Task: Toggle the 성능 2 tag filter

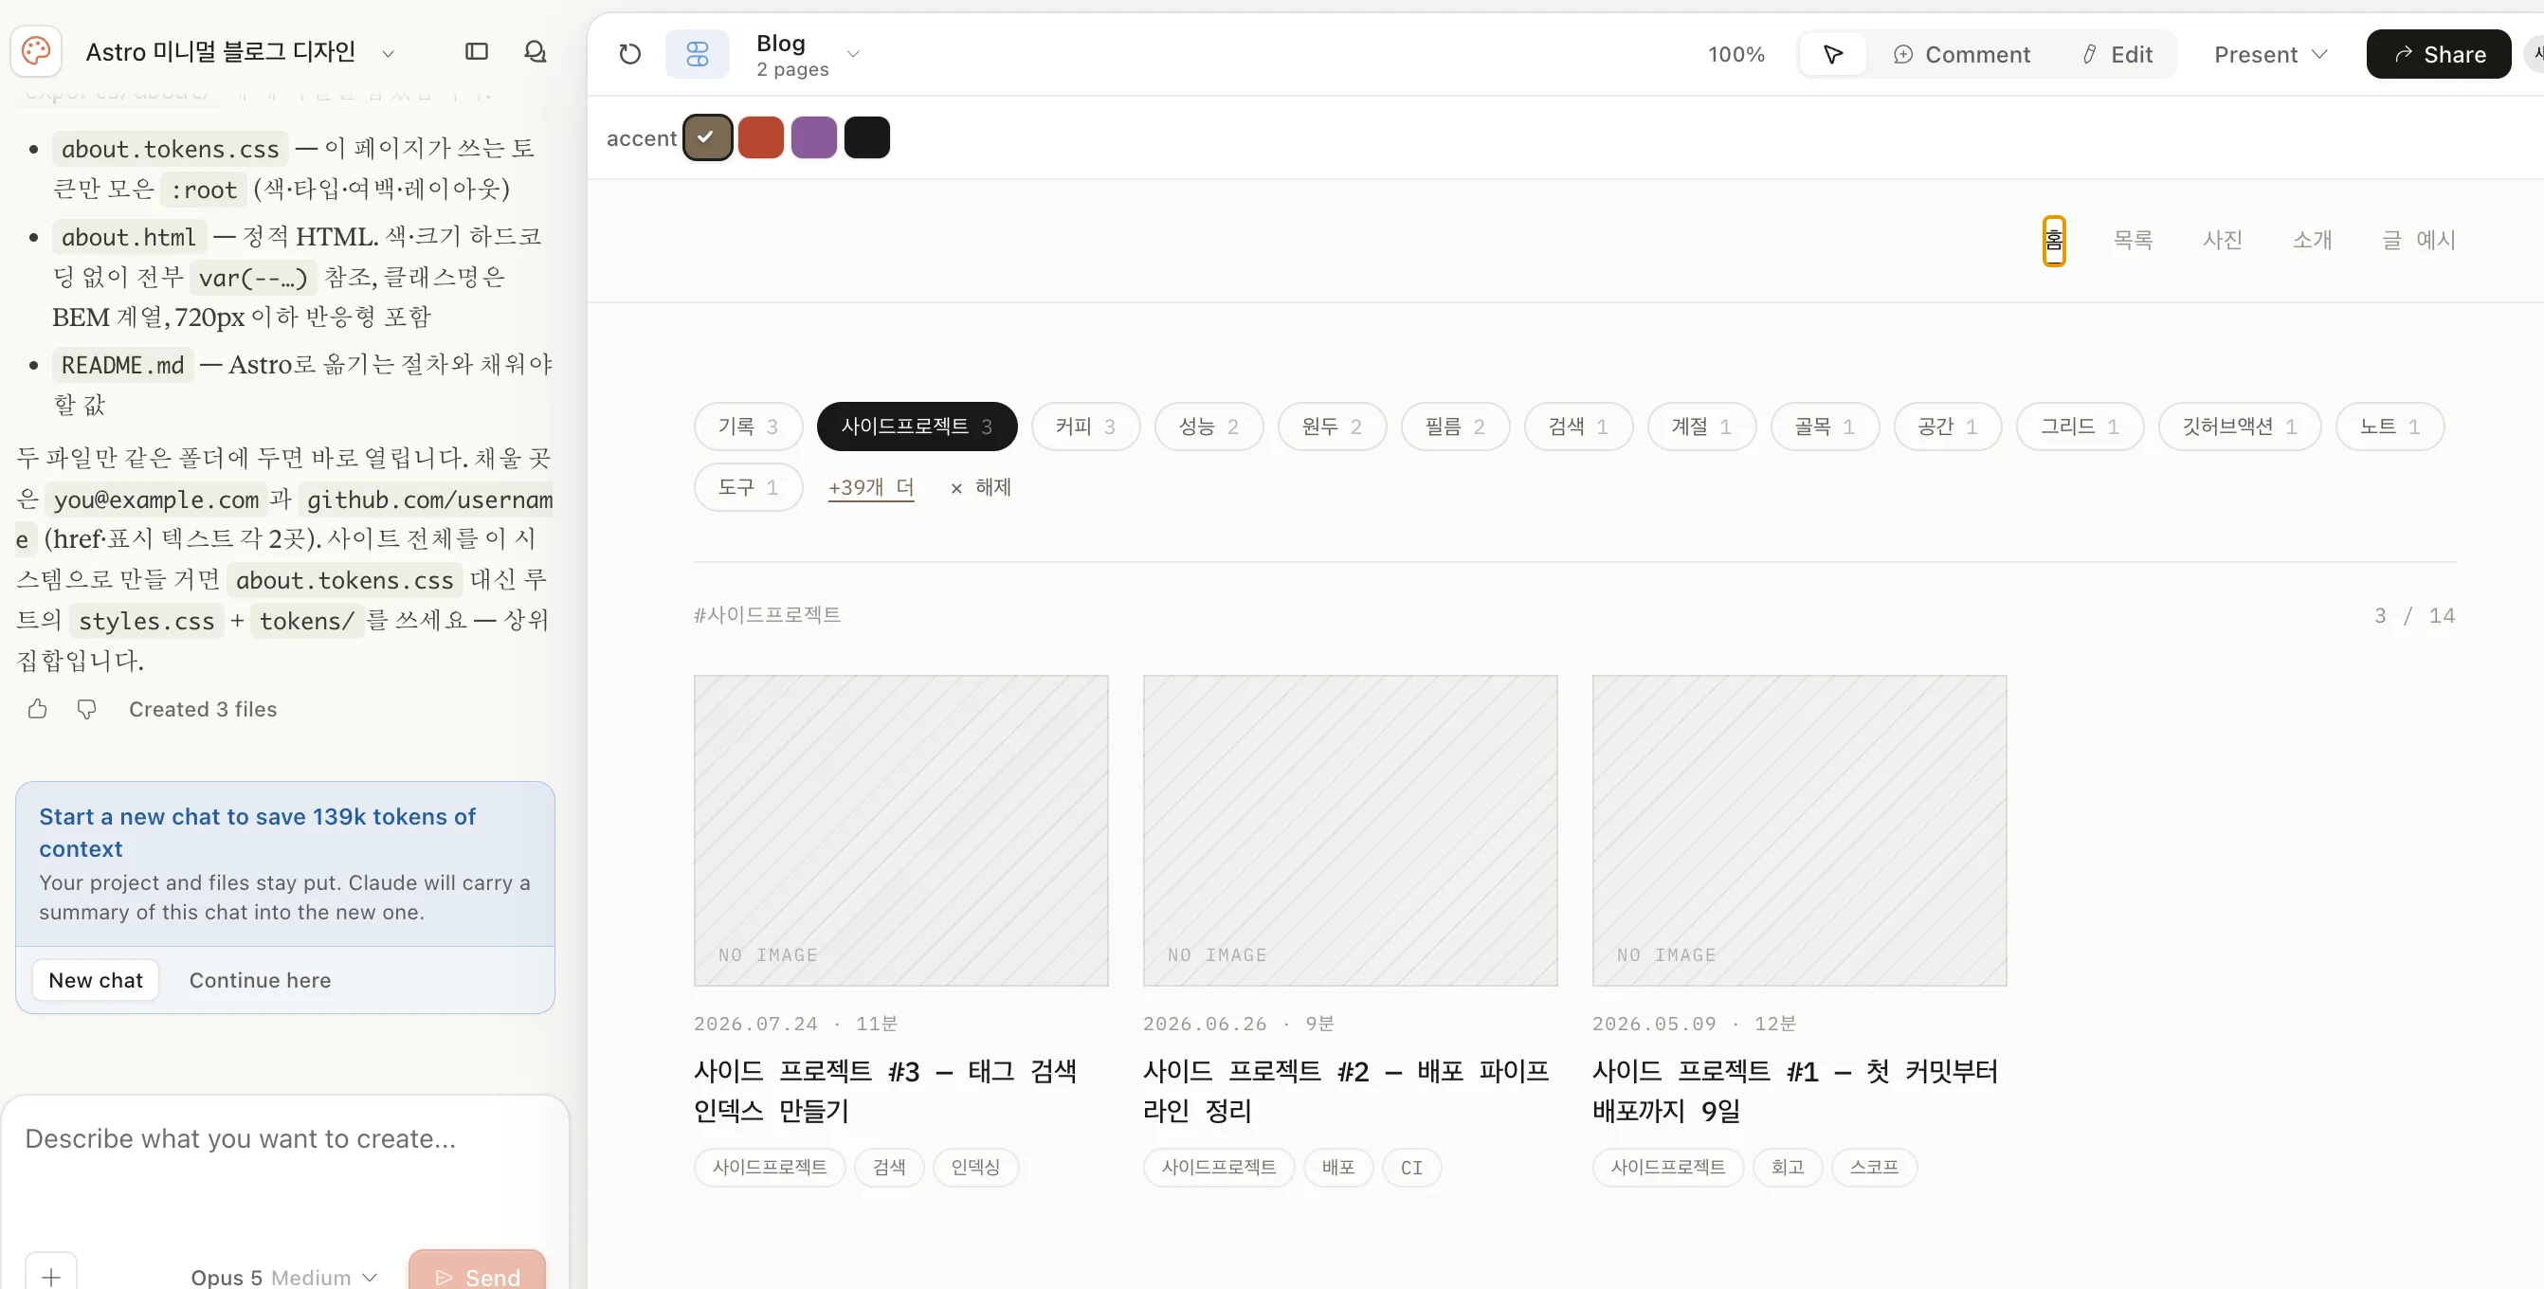Action: [x=1208, y=427]
